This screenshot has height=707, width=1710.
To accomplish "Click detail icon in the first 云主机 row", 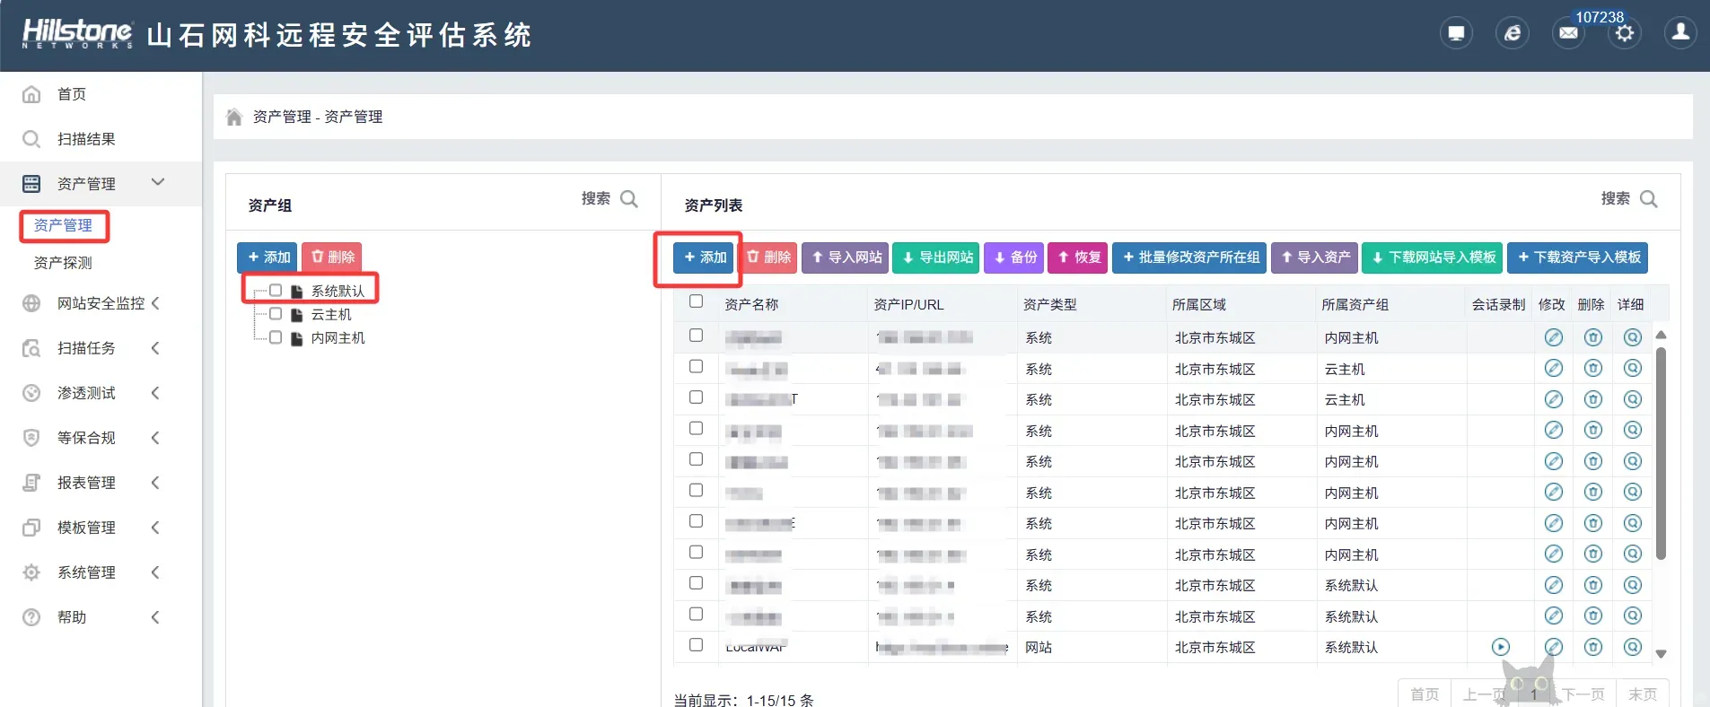I will 1633,368.
